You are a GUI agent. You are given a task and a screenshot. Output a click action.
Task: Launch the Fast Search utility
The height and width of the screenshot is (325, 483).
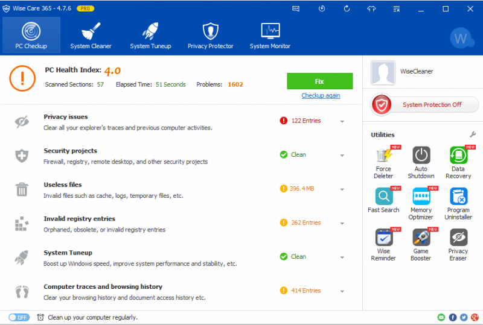383,201
